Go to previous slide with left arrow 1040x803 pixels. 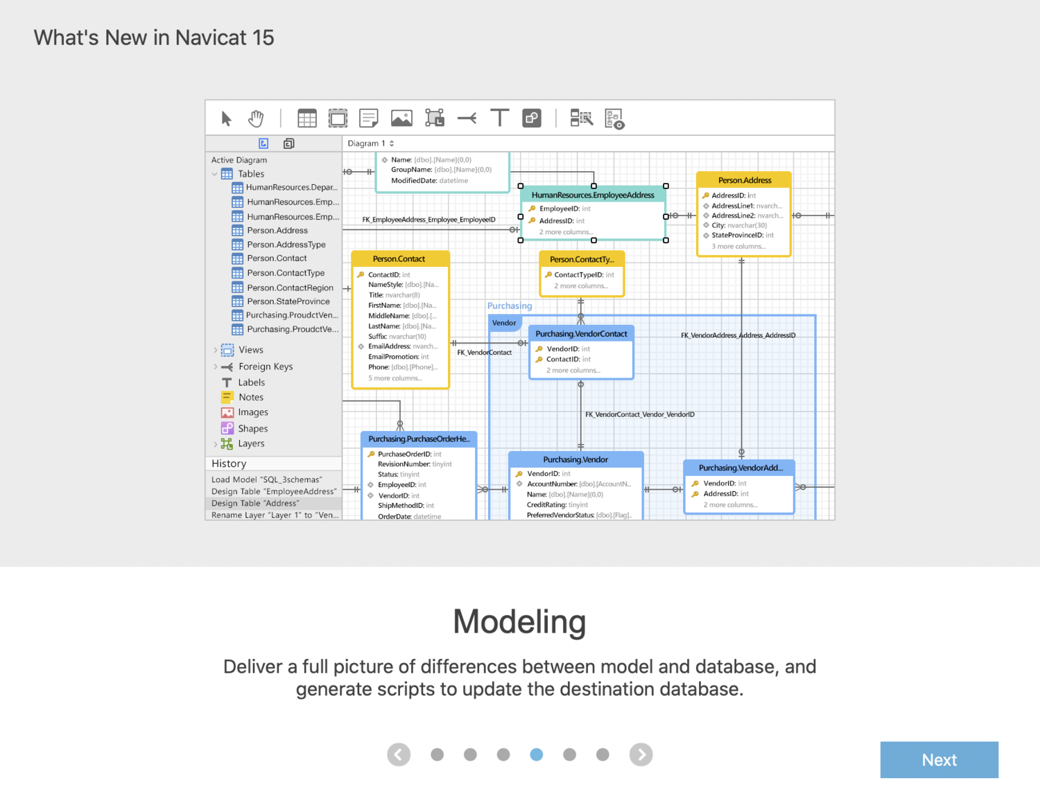point(399,755)
